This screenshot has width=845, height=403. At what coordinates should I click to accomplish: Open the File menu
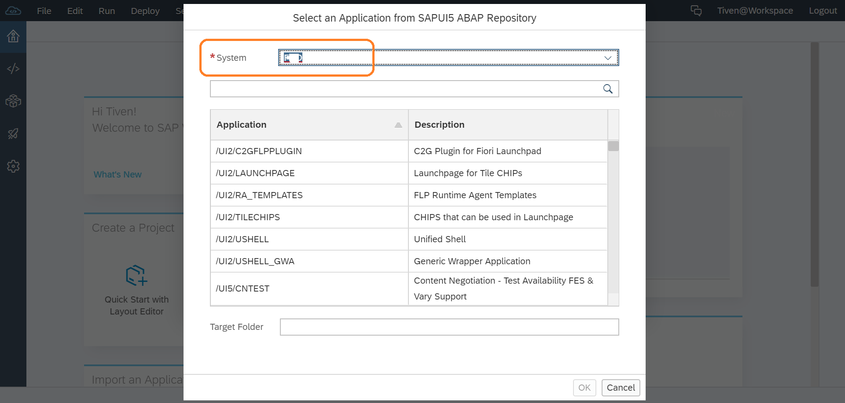pos(44,11)
